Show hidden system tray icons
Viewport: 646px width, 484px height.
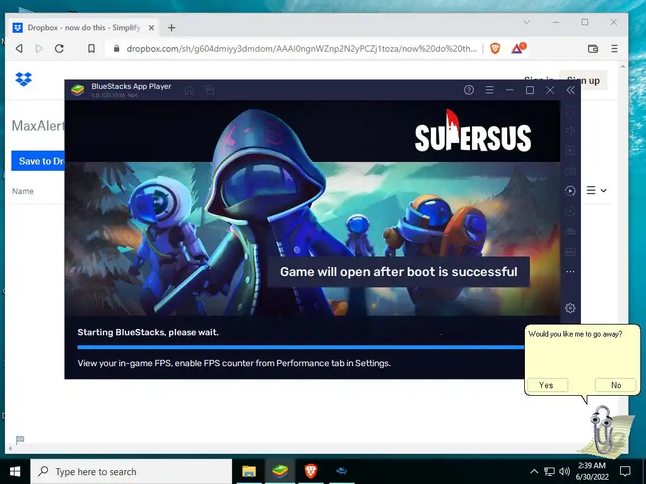click(534, 471)
